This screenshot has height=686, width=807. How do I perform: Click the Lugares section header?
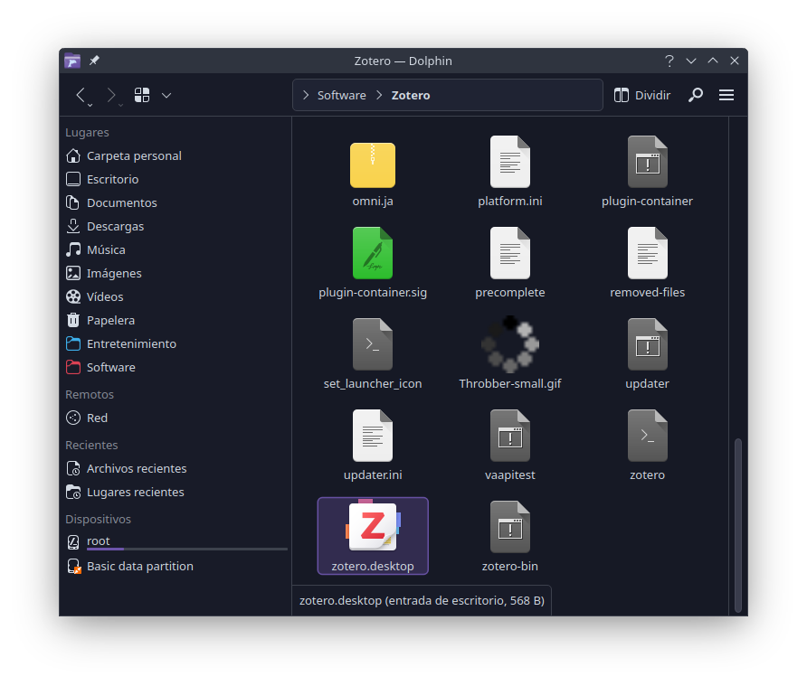(x=87, y=132)
